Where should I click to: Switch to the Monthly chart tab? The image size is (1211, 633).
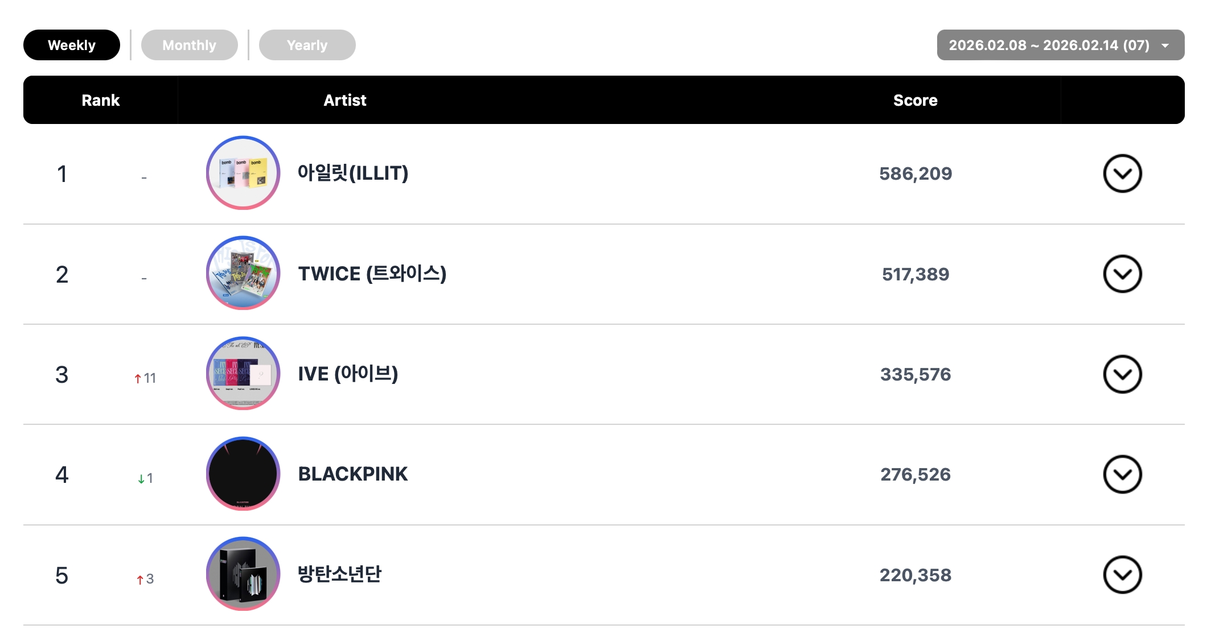pos(189,45)
